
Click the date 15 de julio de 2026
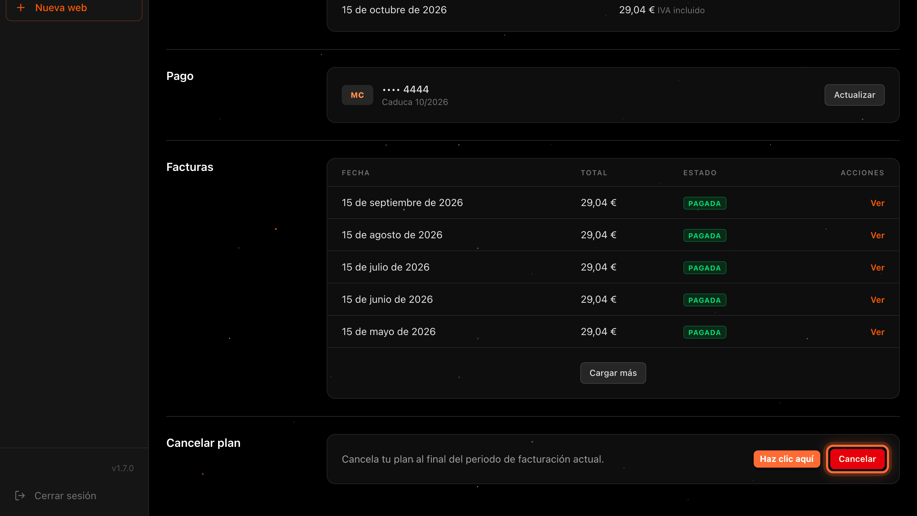(x=385, y=267)
